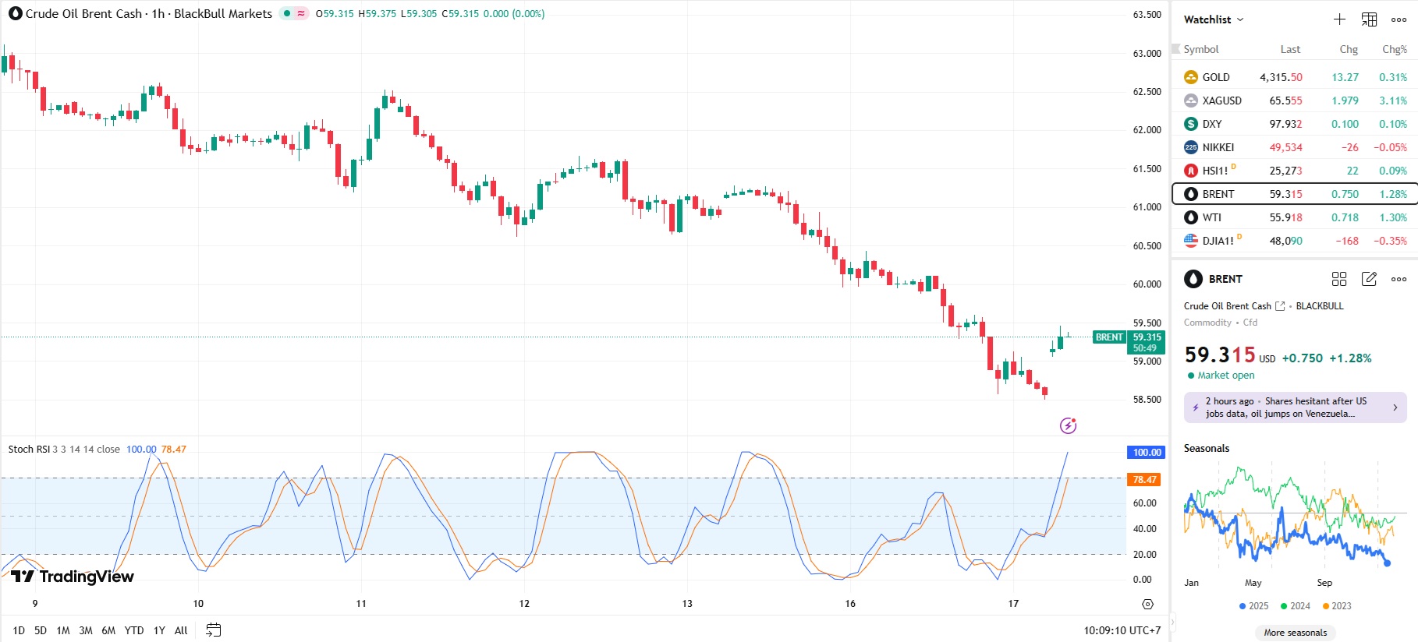Open the watchlist three-dot more menu
The width and height of the screenshot is (1418, 642).
point(1399,19)
